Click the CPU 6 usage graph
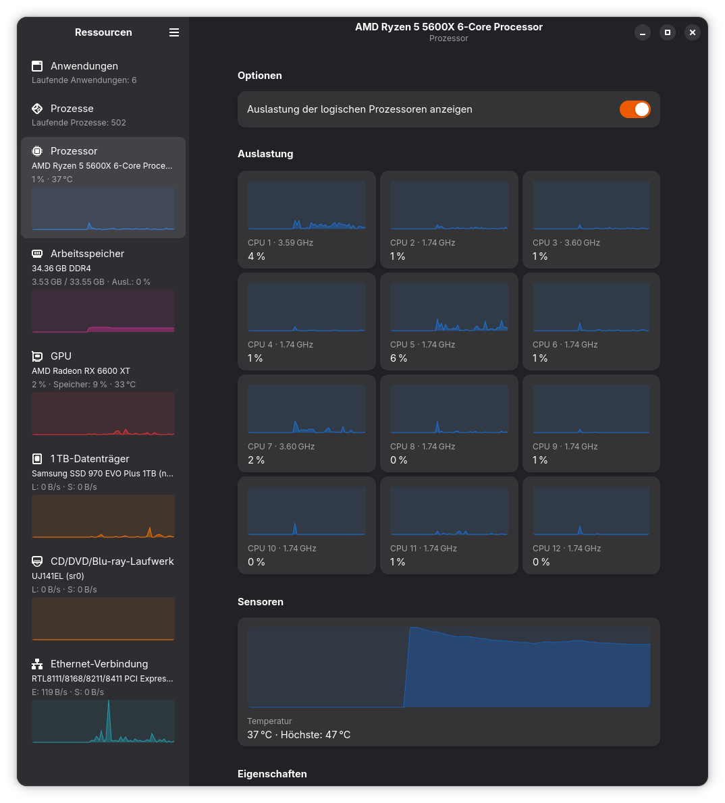 click(x=591, y=307)
